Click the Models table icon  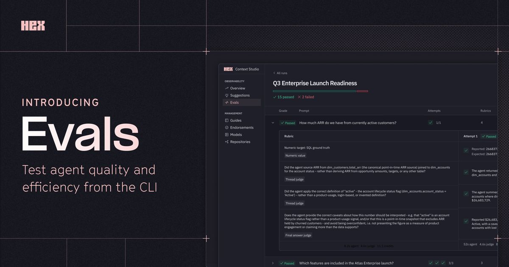[x=227, y=135]
